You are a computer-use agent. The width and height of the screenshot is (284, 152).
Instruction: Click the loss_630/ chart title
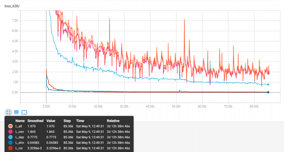(x=12, y=6)
